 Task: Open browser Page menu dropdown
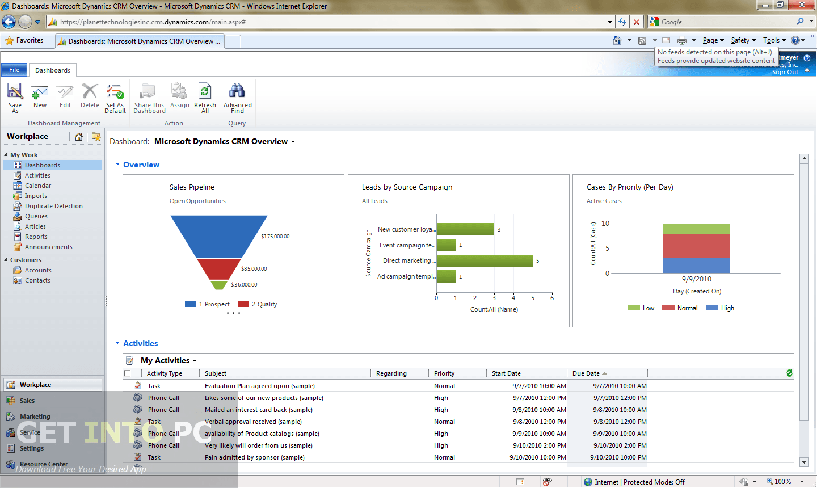[713, 40]
